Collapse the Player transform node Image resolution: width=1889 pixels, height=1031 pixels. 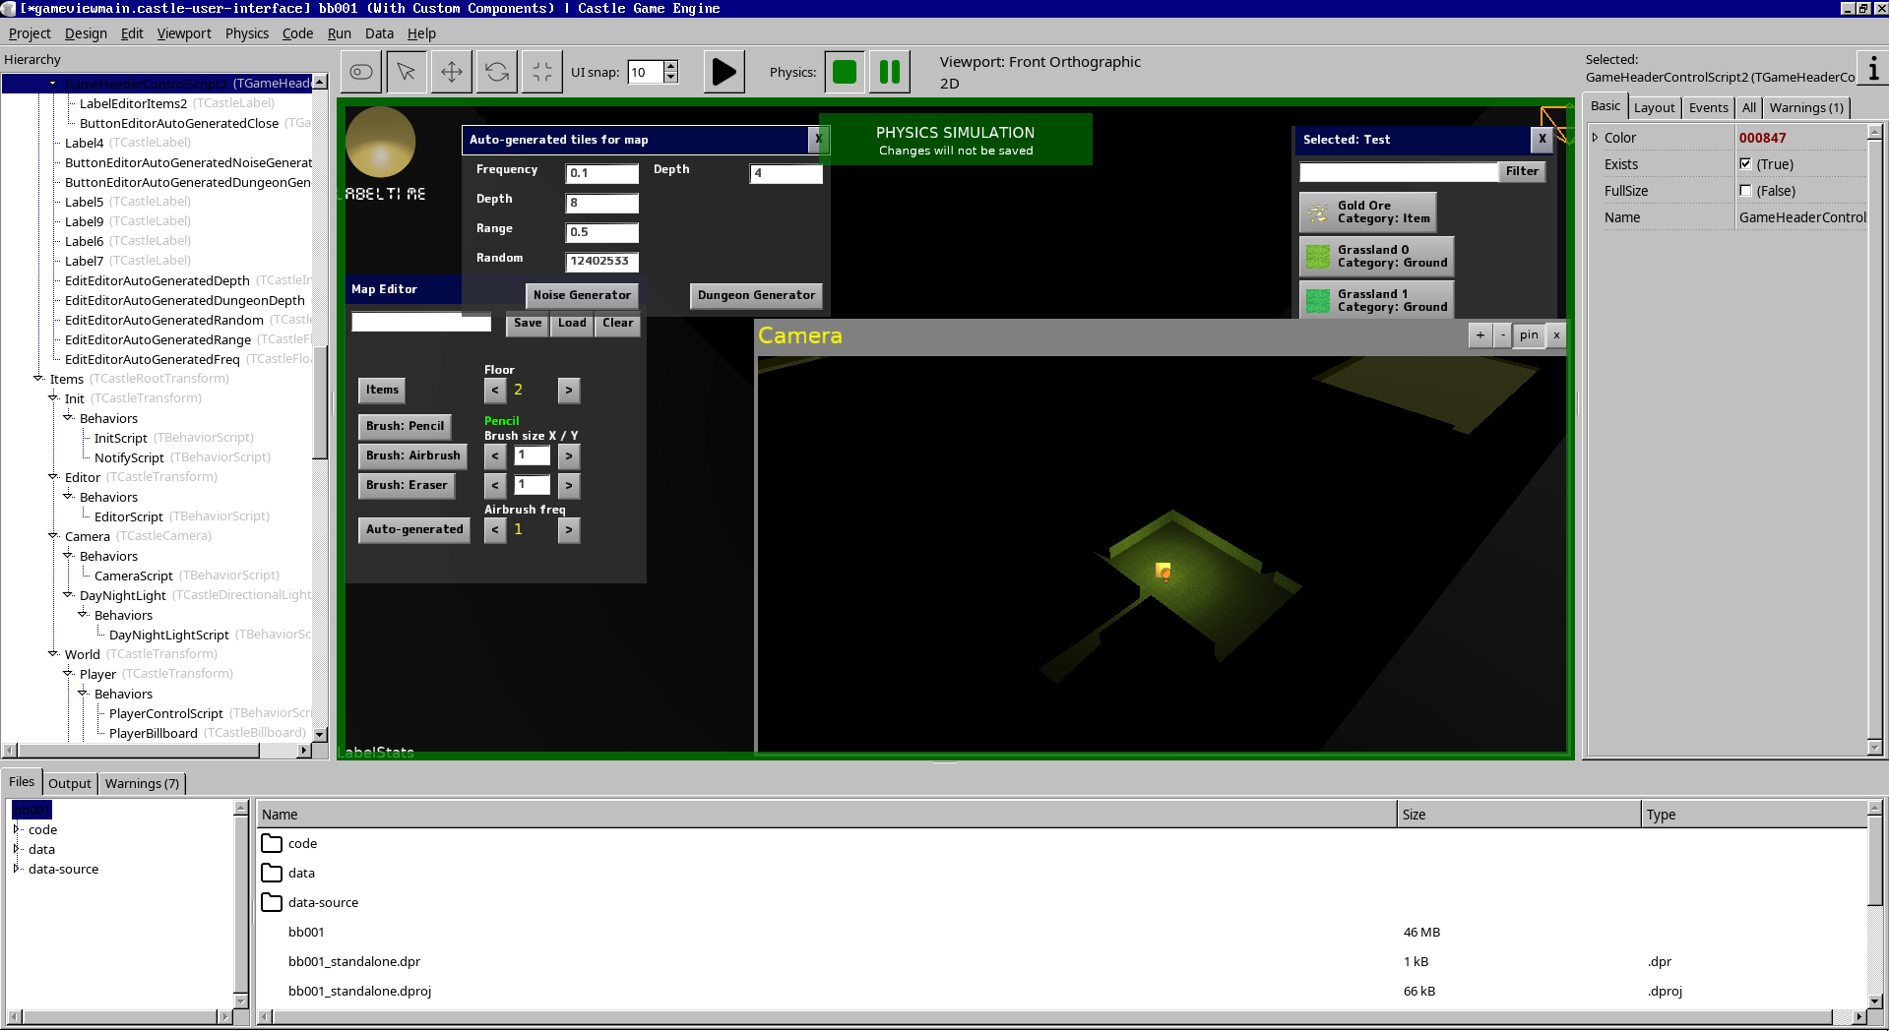68,673
